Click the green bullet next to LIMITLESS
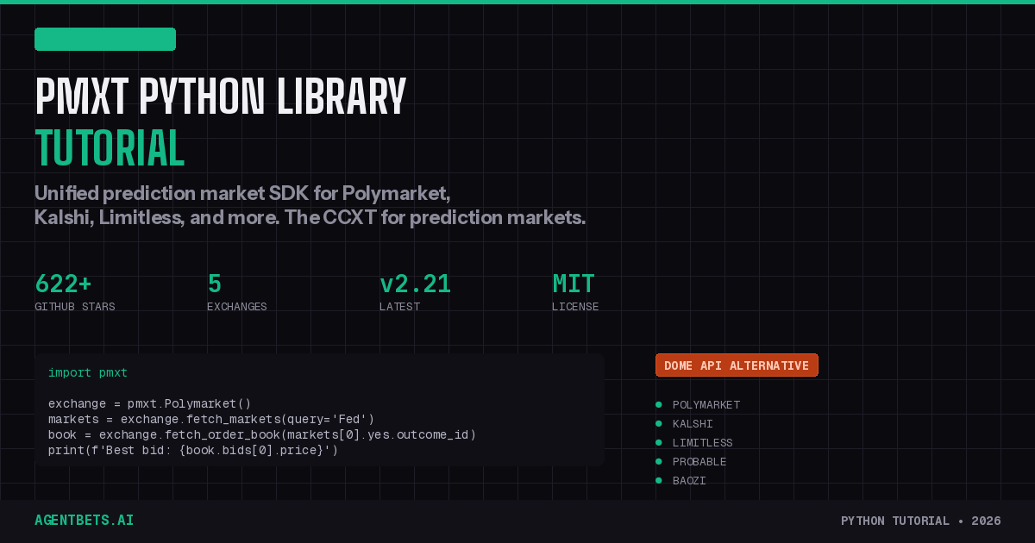The width and height of the screenshot is (1035, 543). [661, 442]
